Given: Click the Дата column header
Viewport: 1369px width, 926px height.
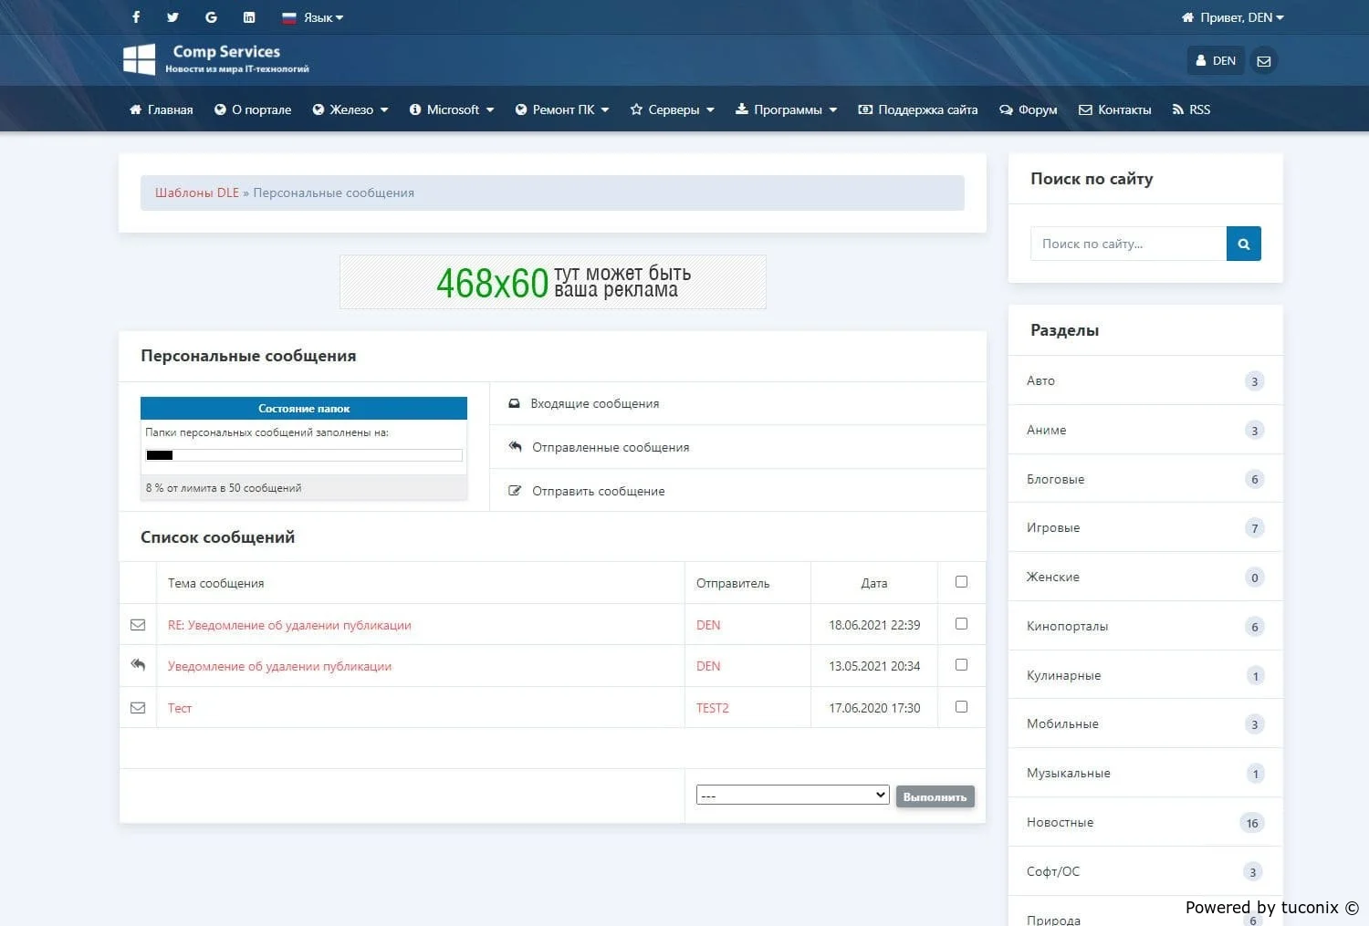Looking at the screenshot, I should point(874,583).
